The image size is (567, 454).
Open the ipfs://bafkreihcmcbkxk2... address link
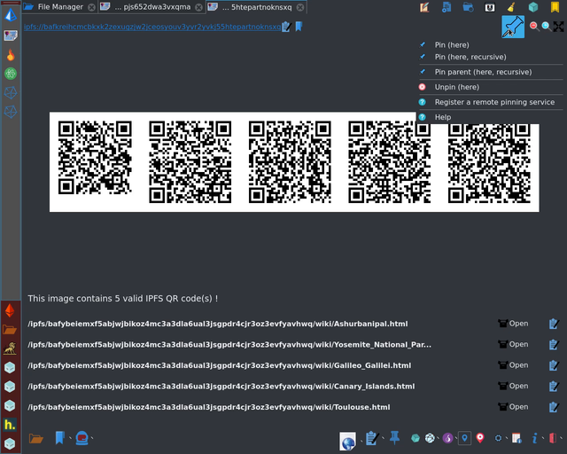click(152, 27)
